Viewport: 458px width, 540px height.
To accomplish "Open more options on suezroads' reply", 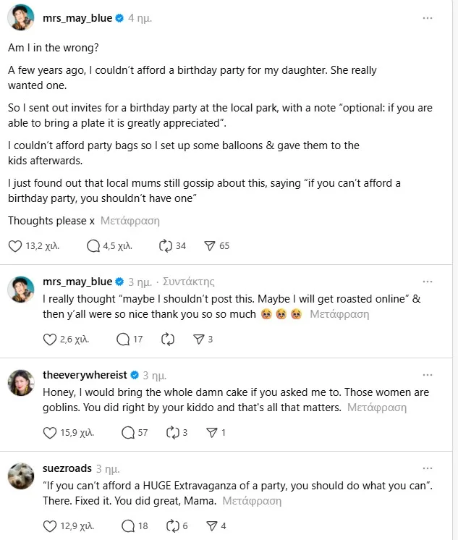I will pos(428,468).
